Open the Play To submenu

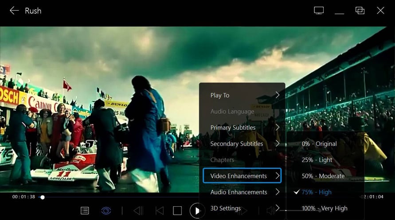click(242, 95)
